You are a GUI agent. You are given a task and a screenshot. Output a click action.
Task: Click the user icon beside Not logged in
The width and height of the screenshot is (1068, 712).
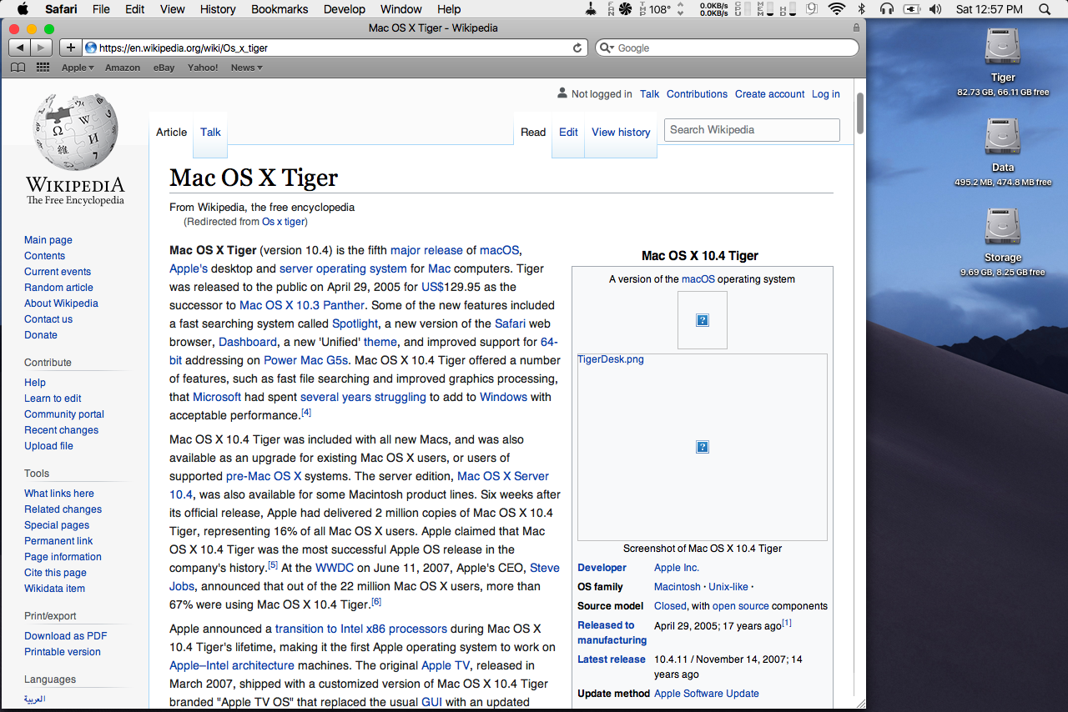(562, 93)
